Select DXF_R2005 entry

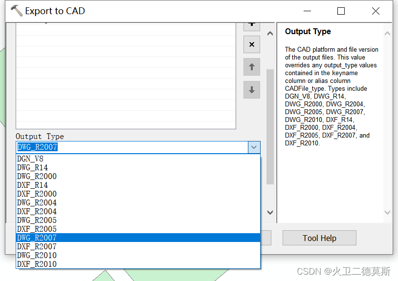pyautogui.click(x=138, y=229)
